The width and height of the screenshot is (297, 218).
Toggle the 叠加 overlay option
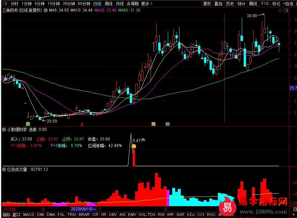[218, 4]
